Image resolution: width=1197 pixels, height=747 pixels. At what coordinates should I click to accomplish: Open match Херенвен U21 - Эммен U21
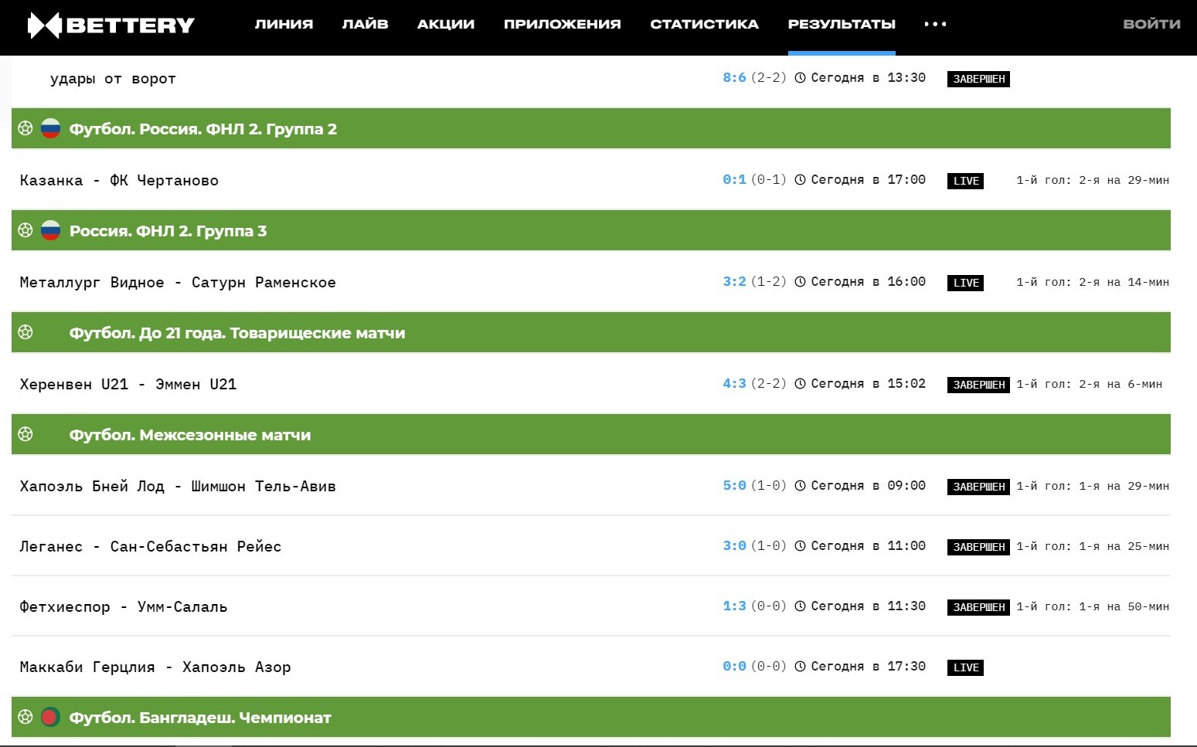click(x=128, y=384)
